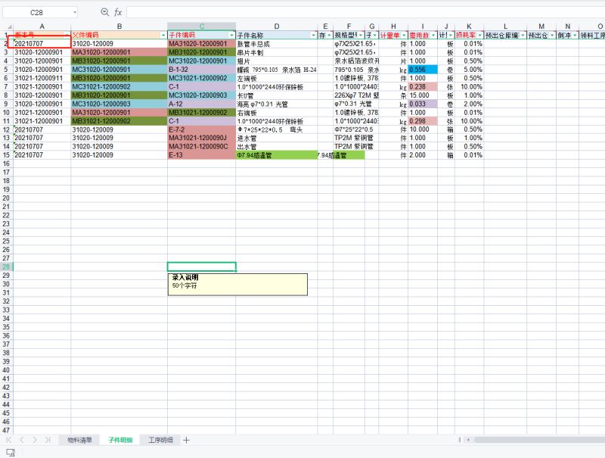Open filter dropdown on 预出仓库编 header

click(x=523, y=35)
